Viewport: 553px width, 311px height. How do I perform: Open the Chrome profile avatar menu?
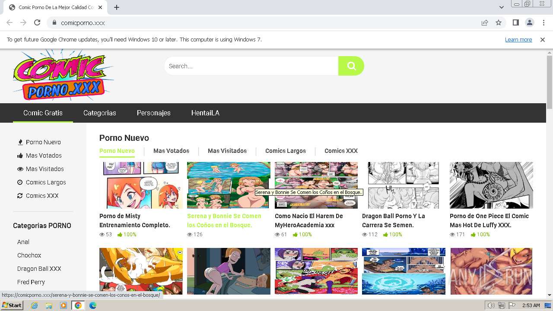coord(529,23)
